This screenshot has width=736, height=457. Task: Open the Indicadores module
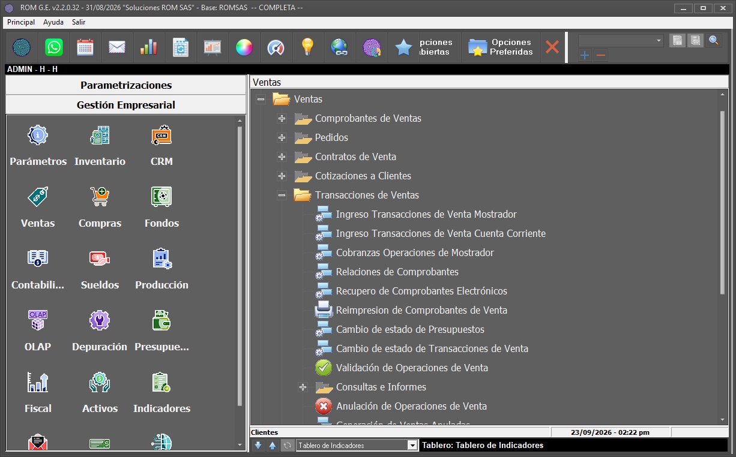coord(161,393)
